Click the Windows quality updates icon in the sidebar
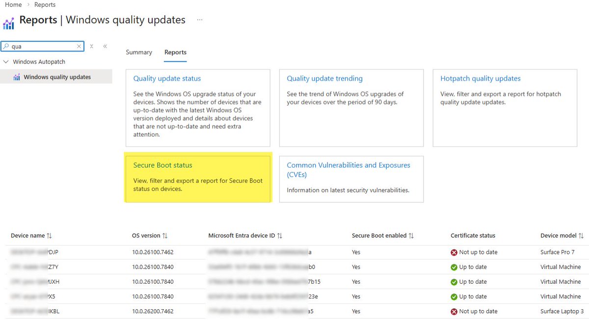Screen dimensions: 589x320 click(x=17, y=77)
